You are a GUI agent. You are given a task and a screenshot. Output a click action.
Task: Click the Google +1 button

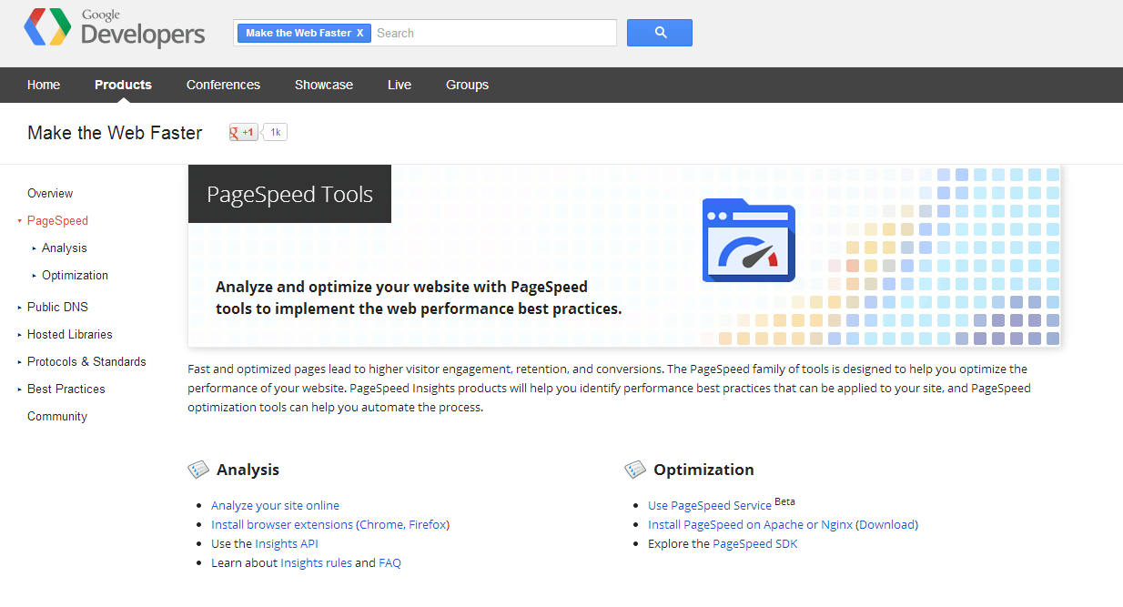click(x=244, y=133)
